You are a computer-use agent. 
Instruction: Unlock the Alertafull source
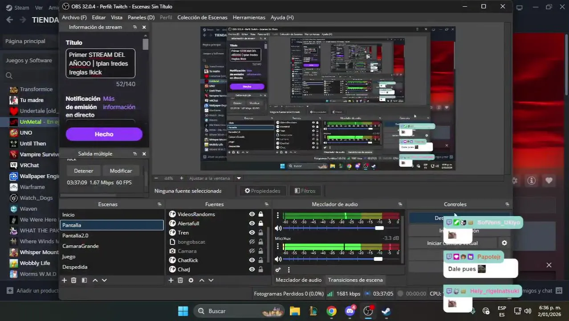[261, 223]
